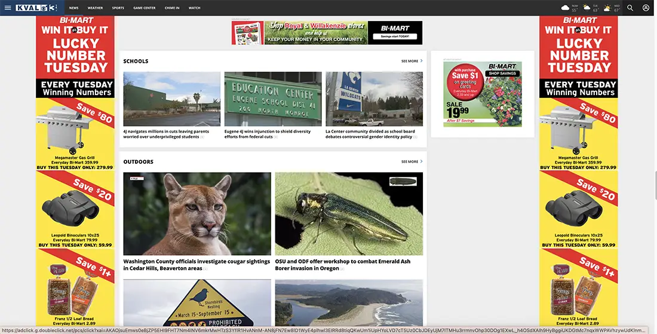Open current weather showing 55 degrees
The width and height of the screenshot is (657, 334).
point(569,8)
